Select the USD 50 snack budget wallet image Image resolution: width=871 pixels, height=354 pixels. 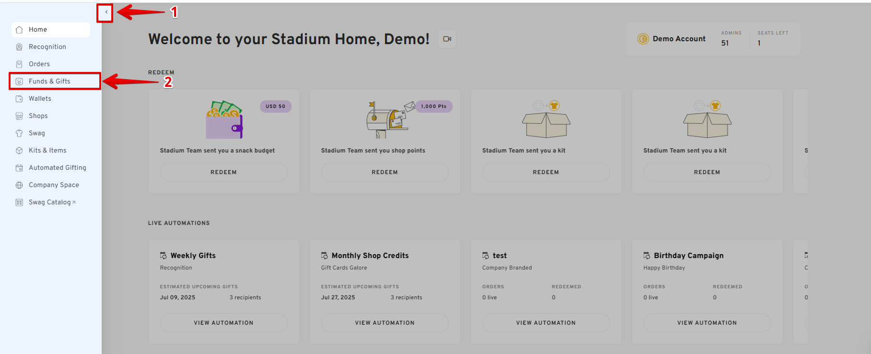pos(224,120)
